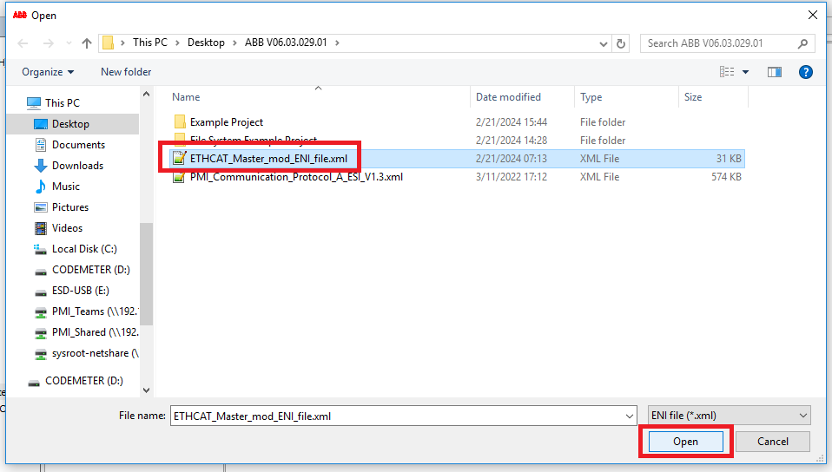832x472 pixels.
Task: Click the Open button
Action: (685, 442)
